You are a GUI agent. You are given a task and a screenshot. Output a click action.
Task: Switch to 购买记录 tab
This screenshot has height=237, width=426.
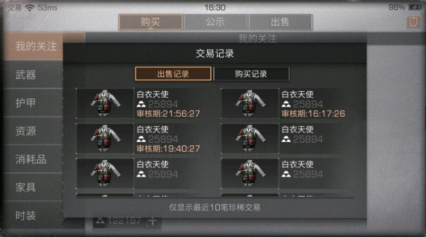[251, 74]
